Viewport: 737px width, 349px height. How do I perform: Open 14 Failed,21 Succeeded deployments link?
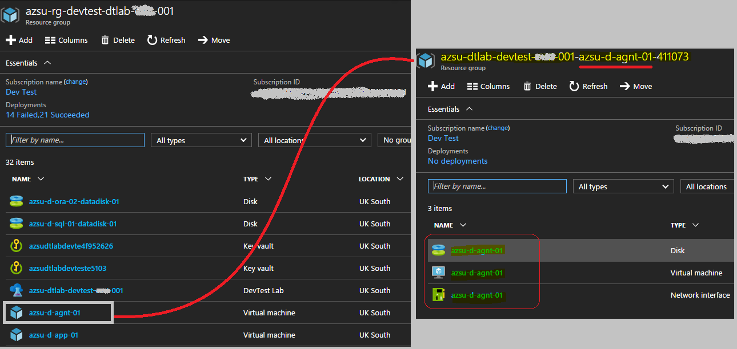tap(47, 115)
